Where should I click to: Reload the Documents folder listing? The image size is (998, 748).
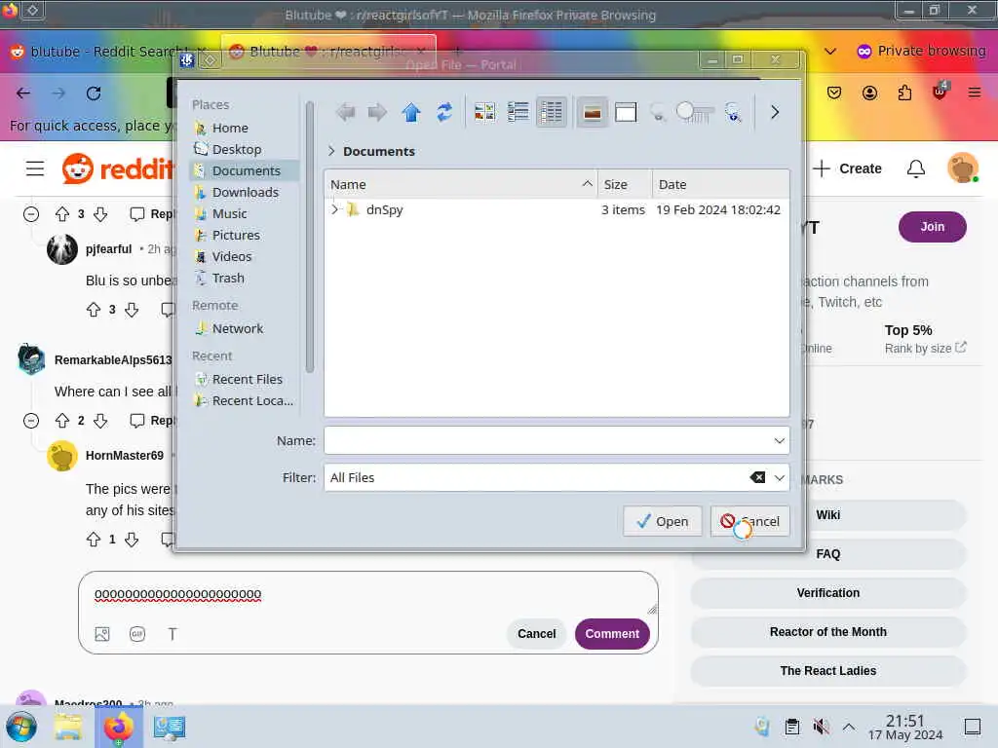click(x=444, y=113)
